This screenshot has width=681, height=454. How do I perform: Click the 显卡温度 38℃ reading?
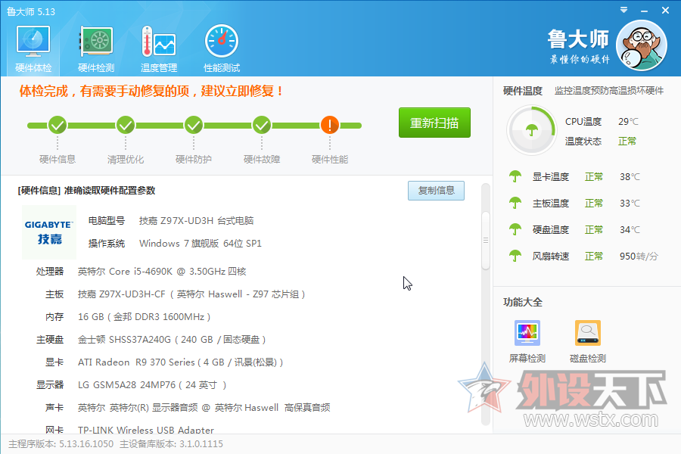[x=630, y=177]
